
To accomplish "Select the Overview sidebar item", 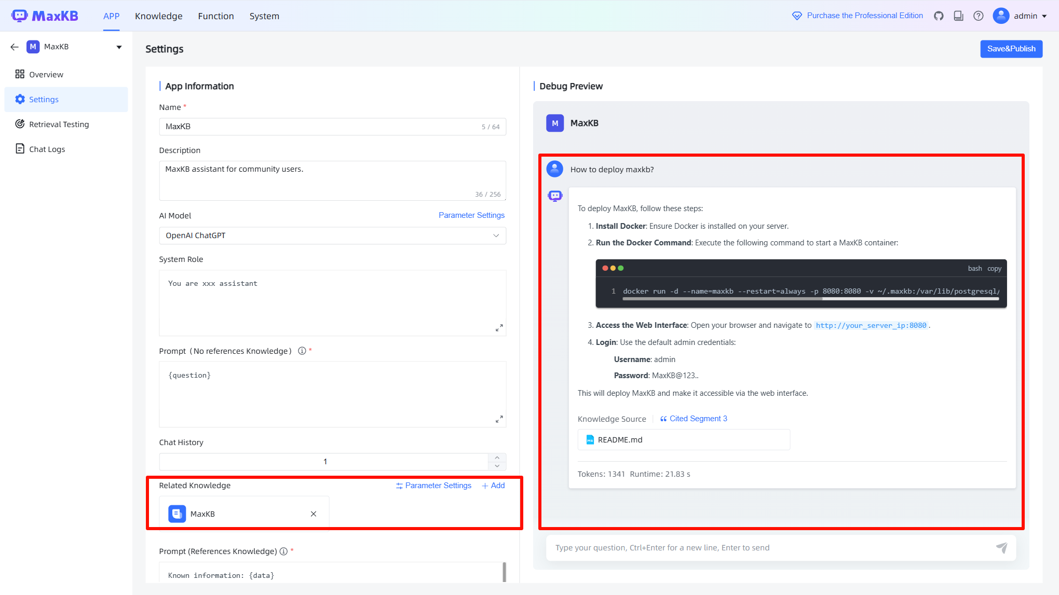I will [45, 74].
